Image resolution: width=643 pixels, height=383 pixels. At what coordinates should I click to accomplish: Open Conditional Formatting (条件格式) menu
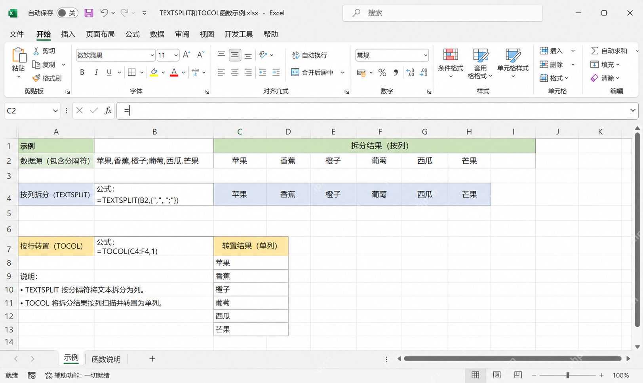451,63
